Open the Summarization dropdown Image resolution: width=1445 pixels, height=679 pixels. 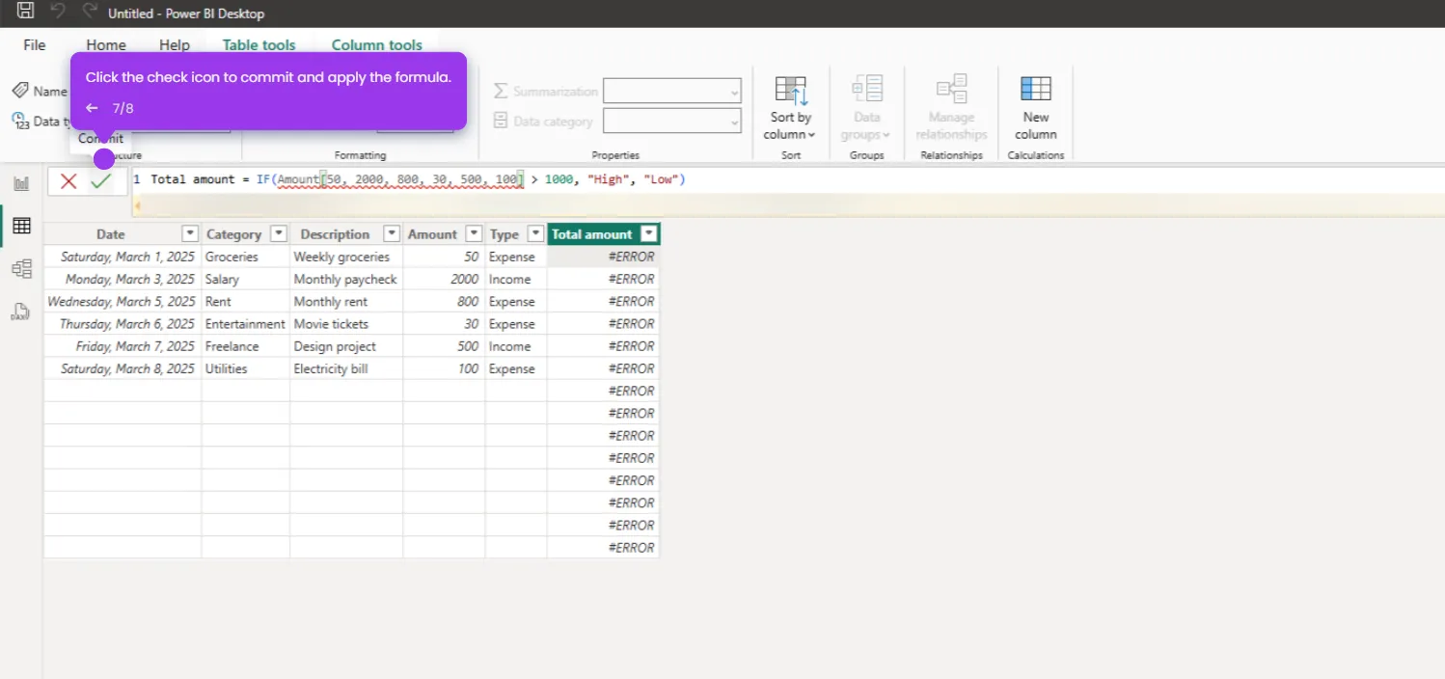coord(672,92)
